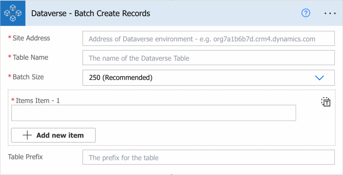Open the help question mark icon
Screen dimensions: 343x175
306,13
